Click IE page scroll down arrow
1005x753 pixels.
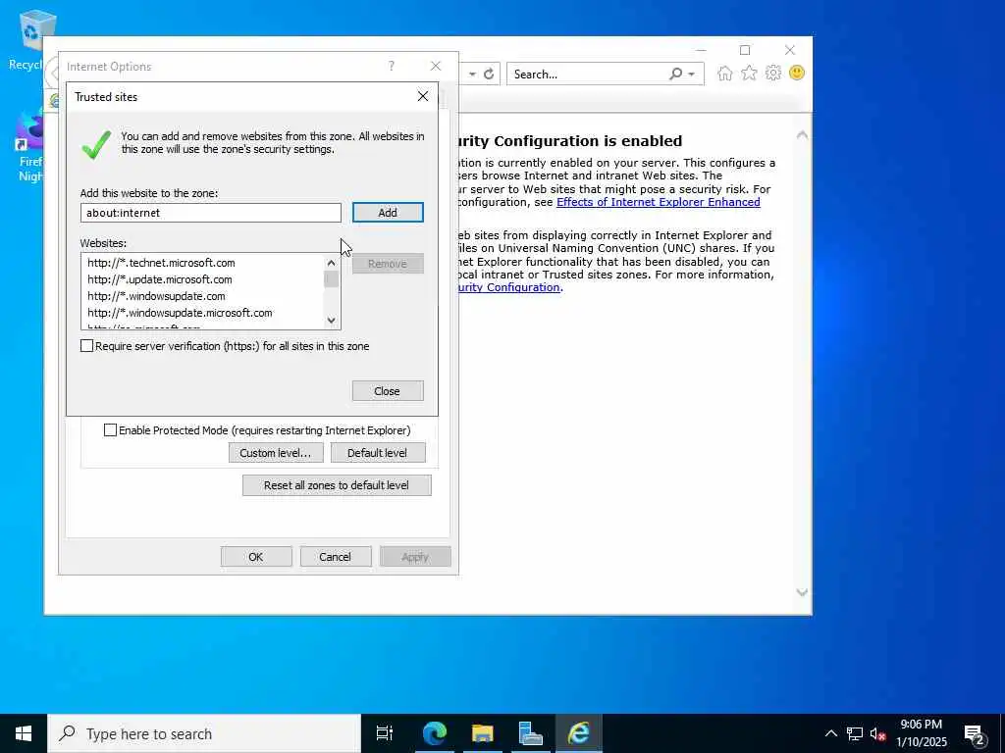coord(802,593)
